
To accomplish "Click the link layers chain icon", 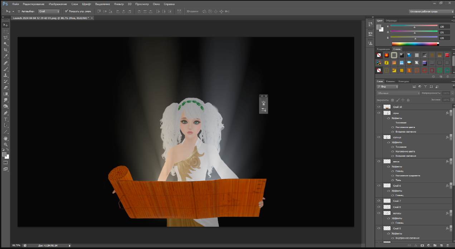I will click(x=410, y=245).
